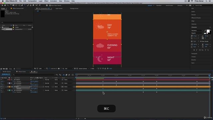The height and width of the screenshot is (120, 213).
Task: Select the Brush tool
Action: point(28,5)
